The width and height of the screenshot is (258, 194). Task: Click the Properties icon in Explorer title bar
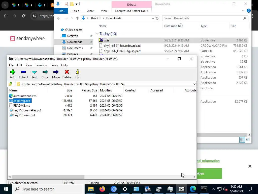66,4
